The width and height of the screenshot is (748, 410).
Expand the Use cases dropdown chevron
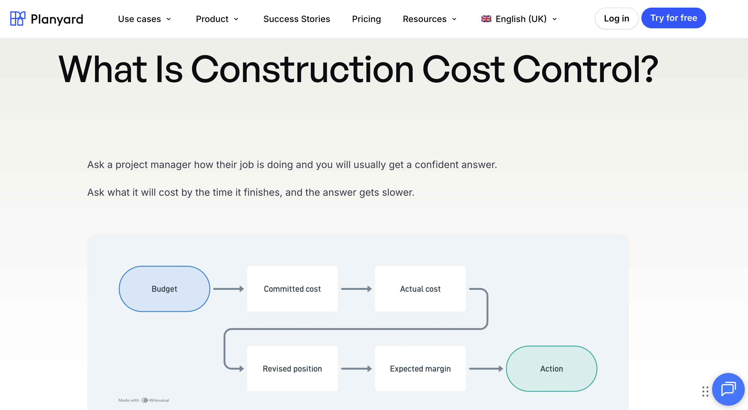pyautogui.click(x=169, y=19)
